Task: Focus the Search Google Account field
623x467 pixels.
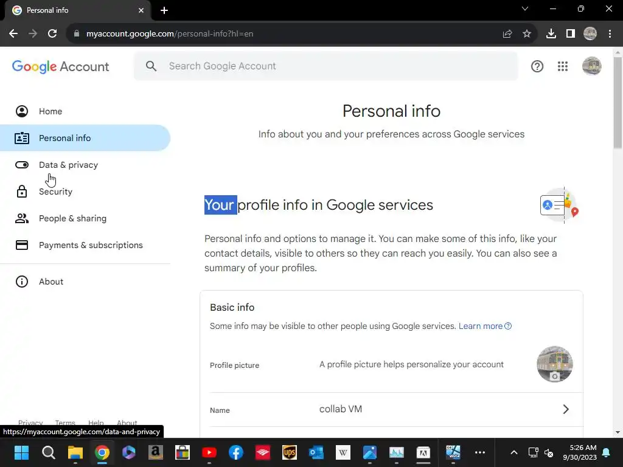Action: pyautogui.click(x=326, y=66)
